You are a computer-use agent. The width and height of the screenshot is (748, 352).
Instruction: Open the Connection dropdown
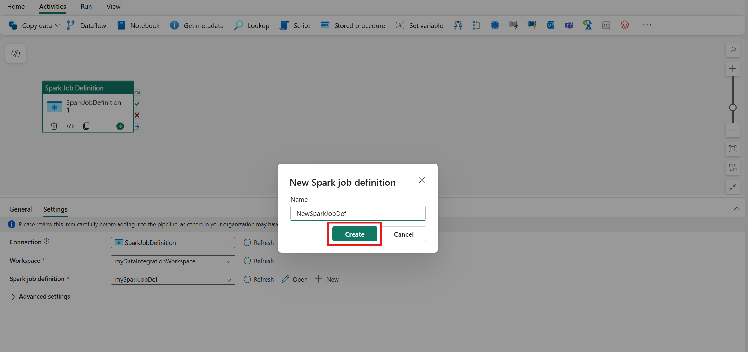(x=173, y=242)
